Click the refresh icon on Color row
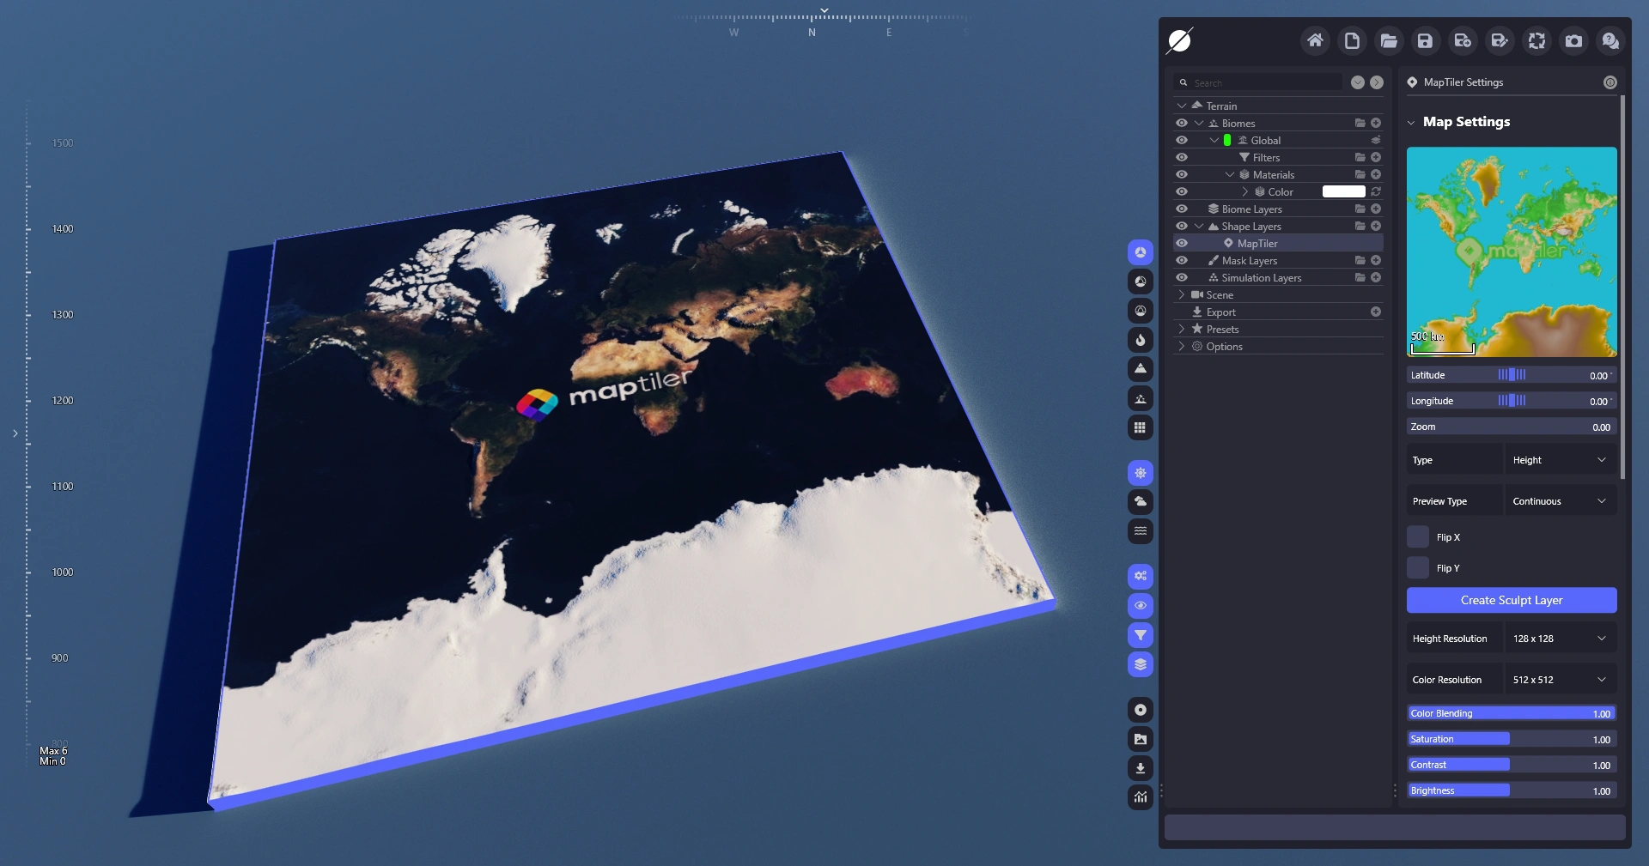The height and width of the screenshot is (866, 1649). point(1376,191)
